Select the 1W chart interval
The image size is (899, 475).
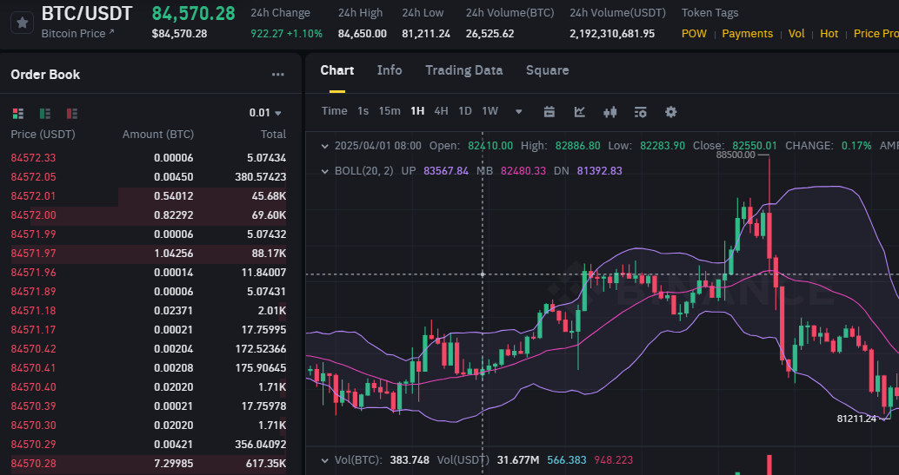[489, 111]
